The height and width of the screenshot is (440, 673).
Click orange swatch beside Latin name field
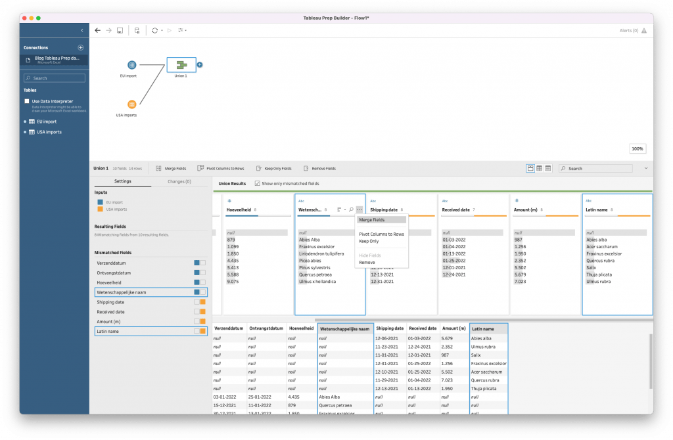(x=202, y=332)
